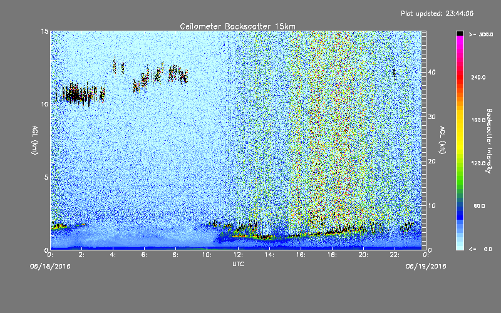Click the "40" kft tick on right axis
This screenshot has height=313, width=501.
[x=431, y=72]
